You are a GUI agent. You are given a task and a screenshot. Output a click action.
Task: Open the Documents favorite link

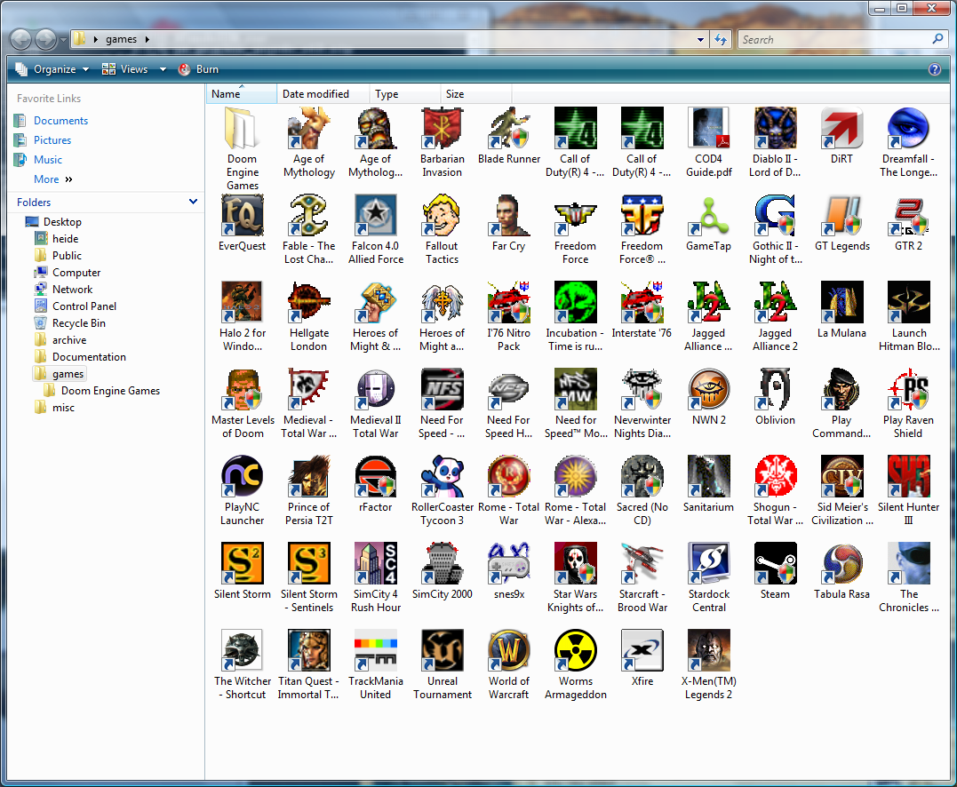click(x=60, y=121)
